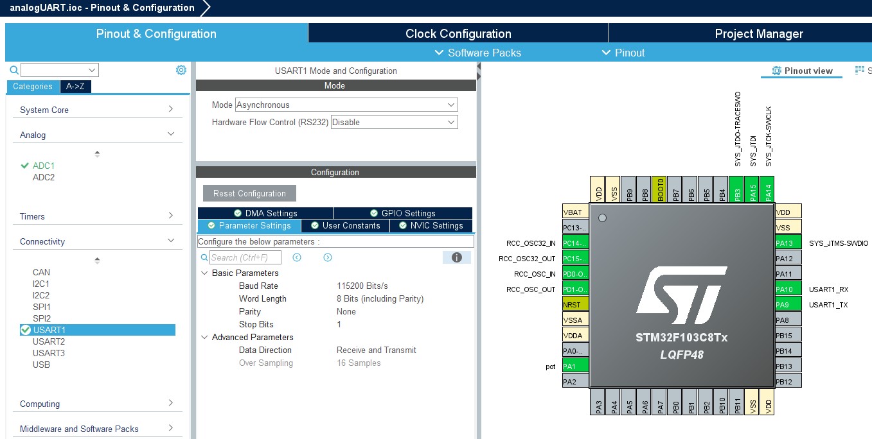The height and width of the screenshot is (439, 872).
Task: Collapse the Advanced Parameters group
Action: [204, 337]
